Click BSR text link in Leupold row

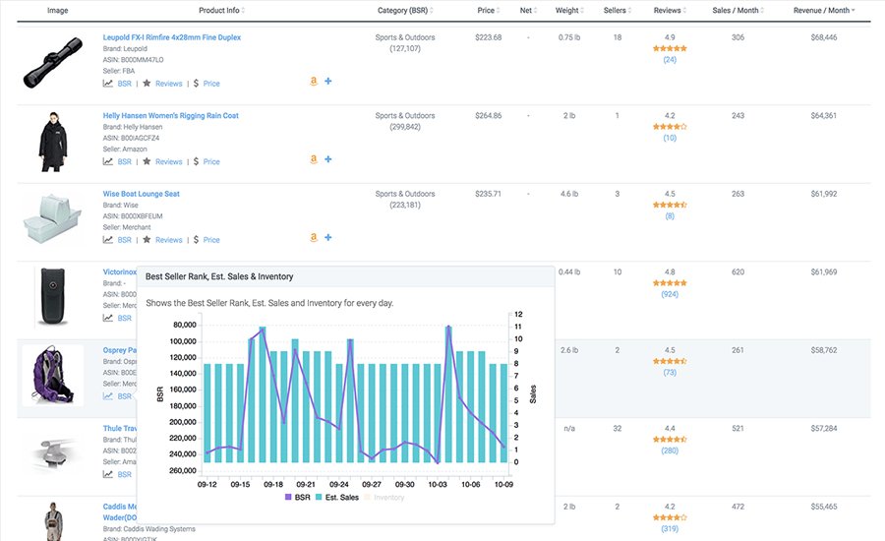coord(124,84)
